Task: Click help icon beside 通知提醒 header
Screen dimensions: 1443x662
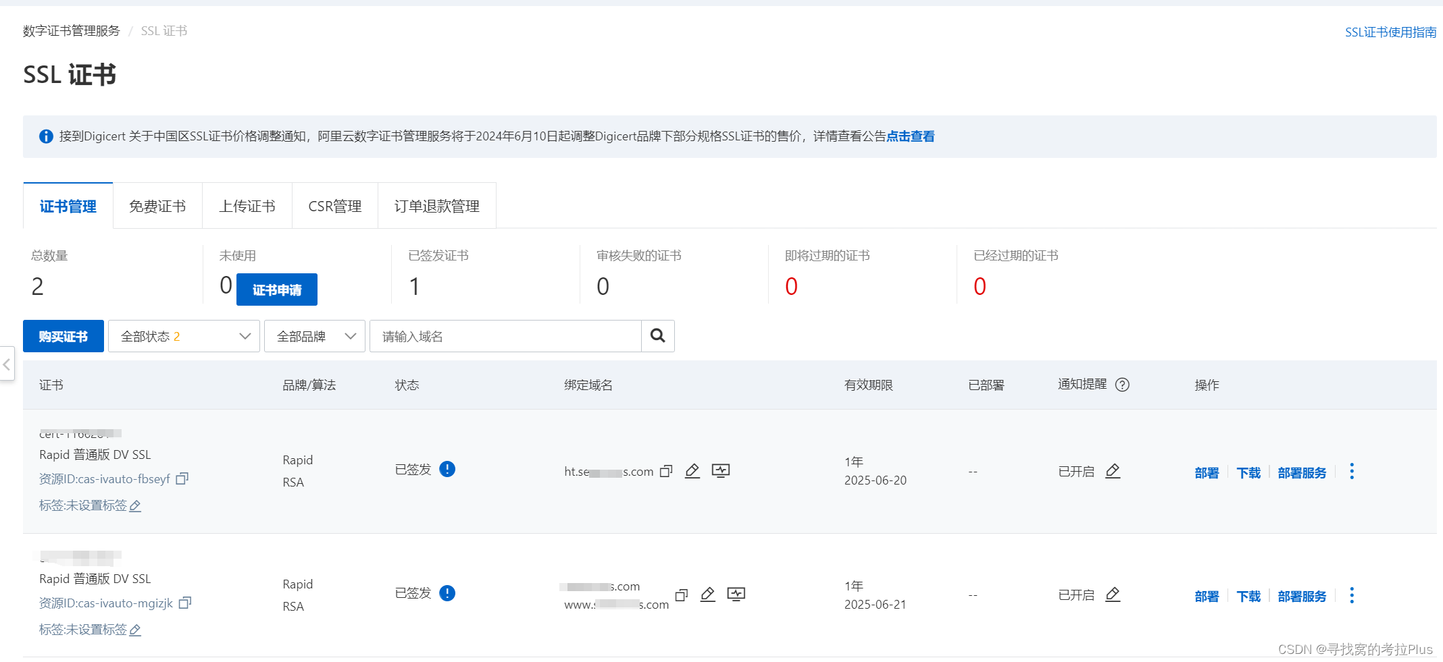Action: (1122, 385)
